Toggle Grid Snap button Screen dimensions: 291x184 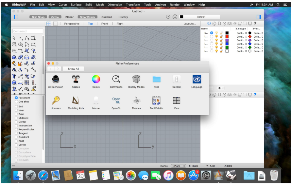click(38, 17)
